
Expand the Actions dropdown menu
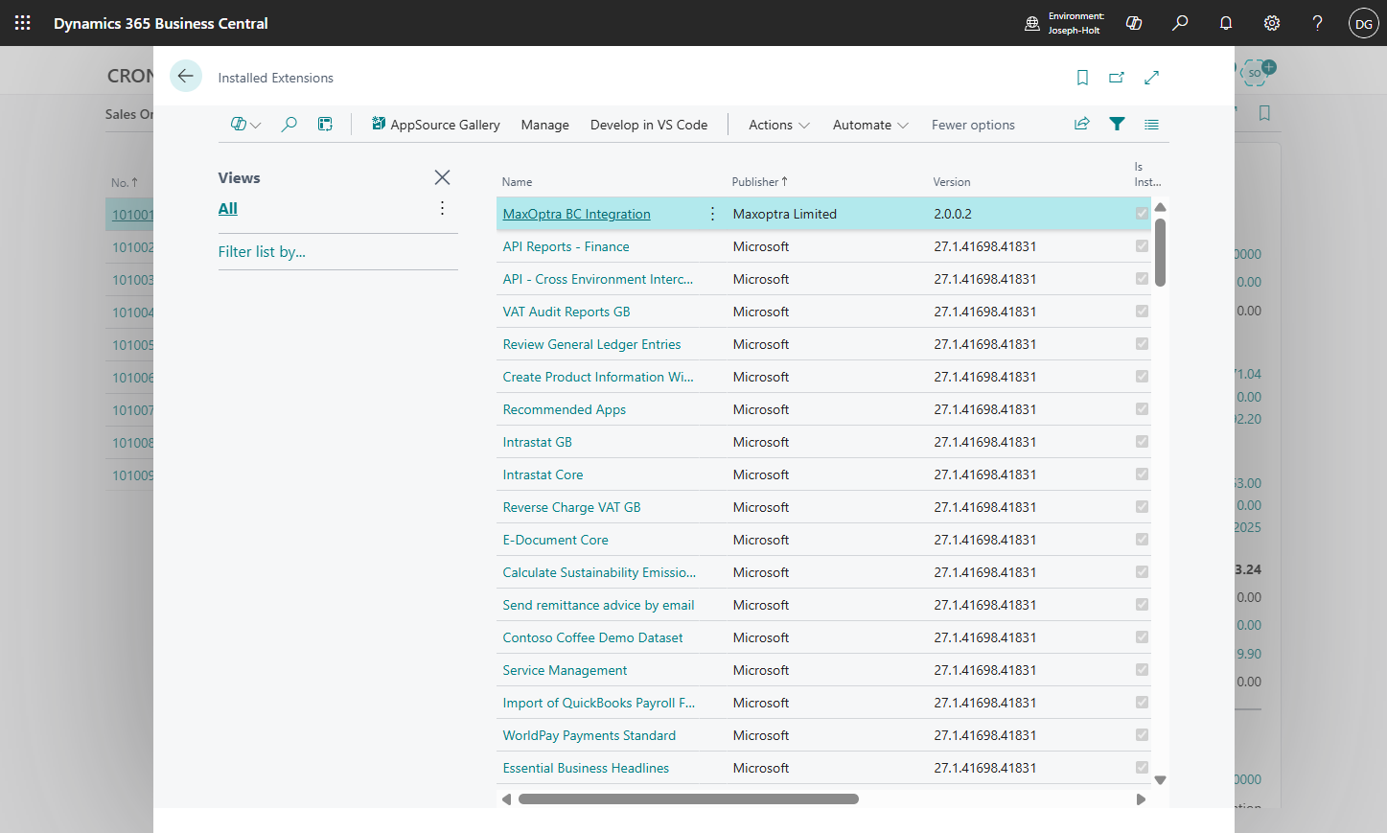(x=779, y=125)
